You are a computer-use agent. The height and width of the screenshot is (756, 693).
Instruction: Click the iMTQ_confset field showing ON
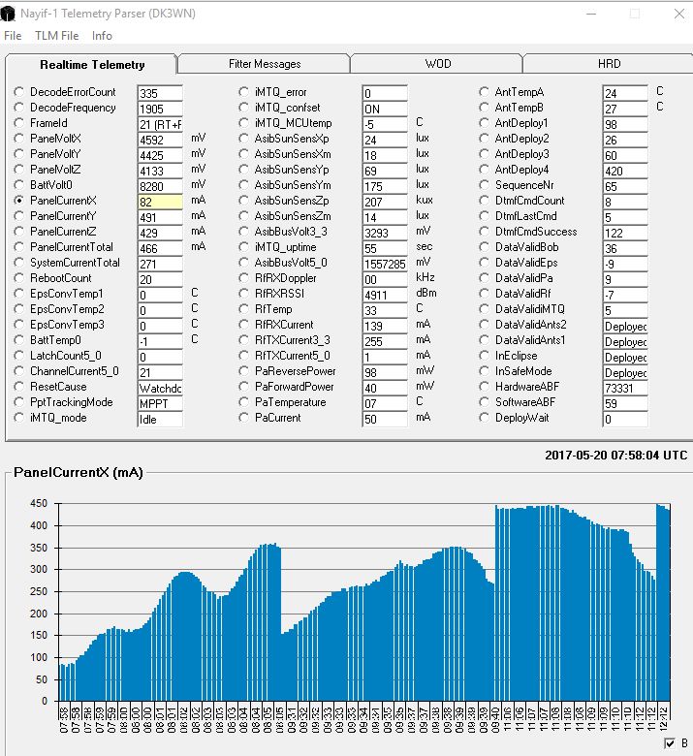point(385,109)
